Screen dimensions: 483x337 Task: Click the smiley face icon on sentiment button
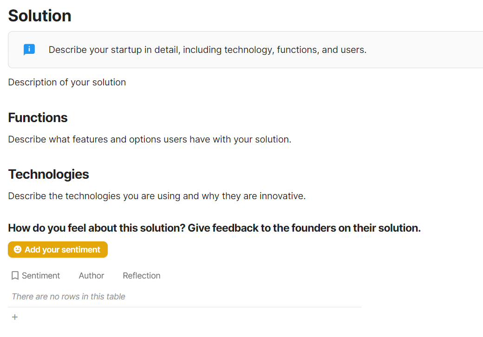(18, 250)
